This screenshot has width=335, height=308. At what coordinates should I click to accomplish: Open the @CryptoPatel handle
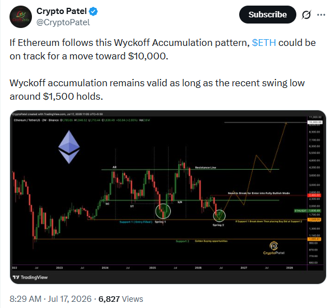pos(63,22)
